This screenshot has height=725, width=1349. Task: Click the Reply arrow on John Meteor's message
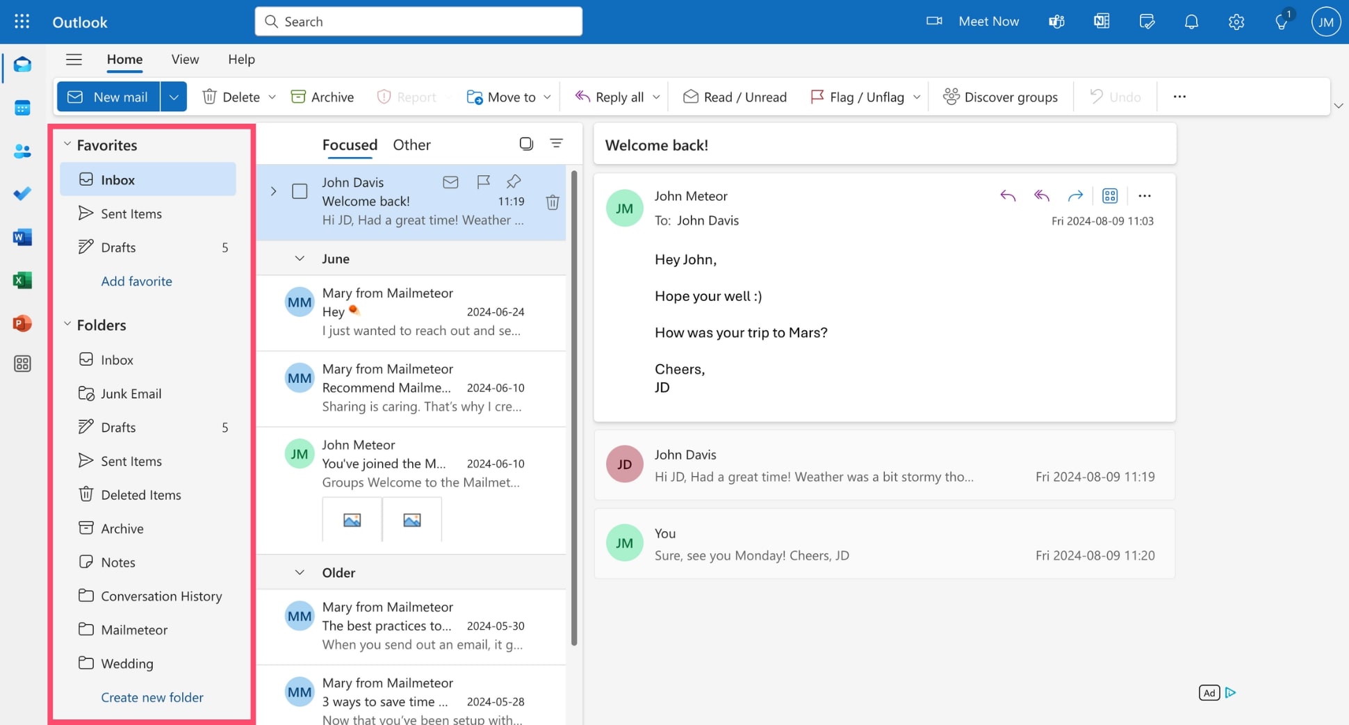point(1007,195)
